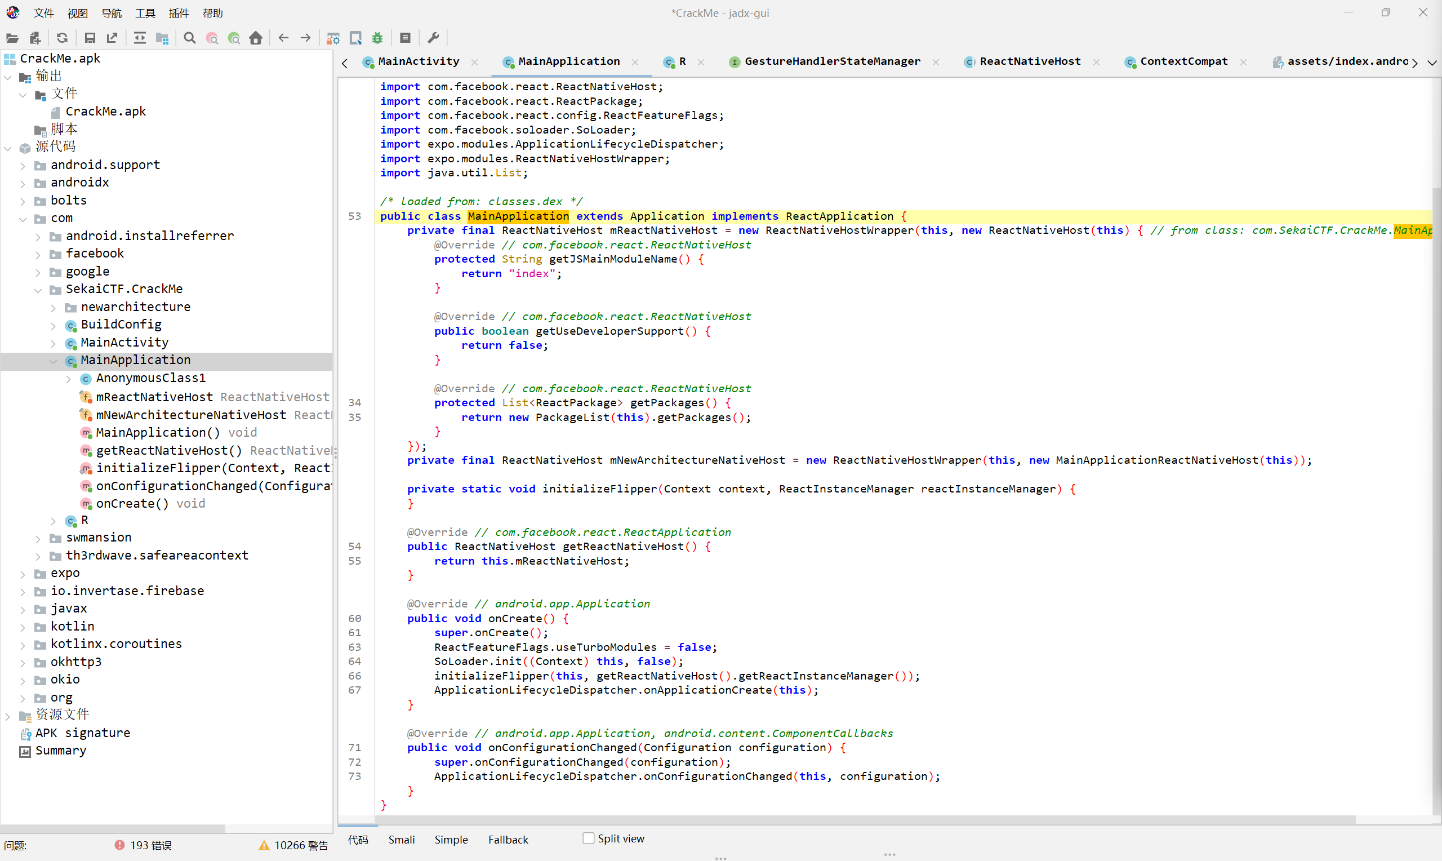Click the home start page icon
The height and width of the screenshot is (861, 1442).
click(x=256, y=38)
